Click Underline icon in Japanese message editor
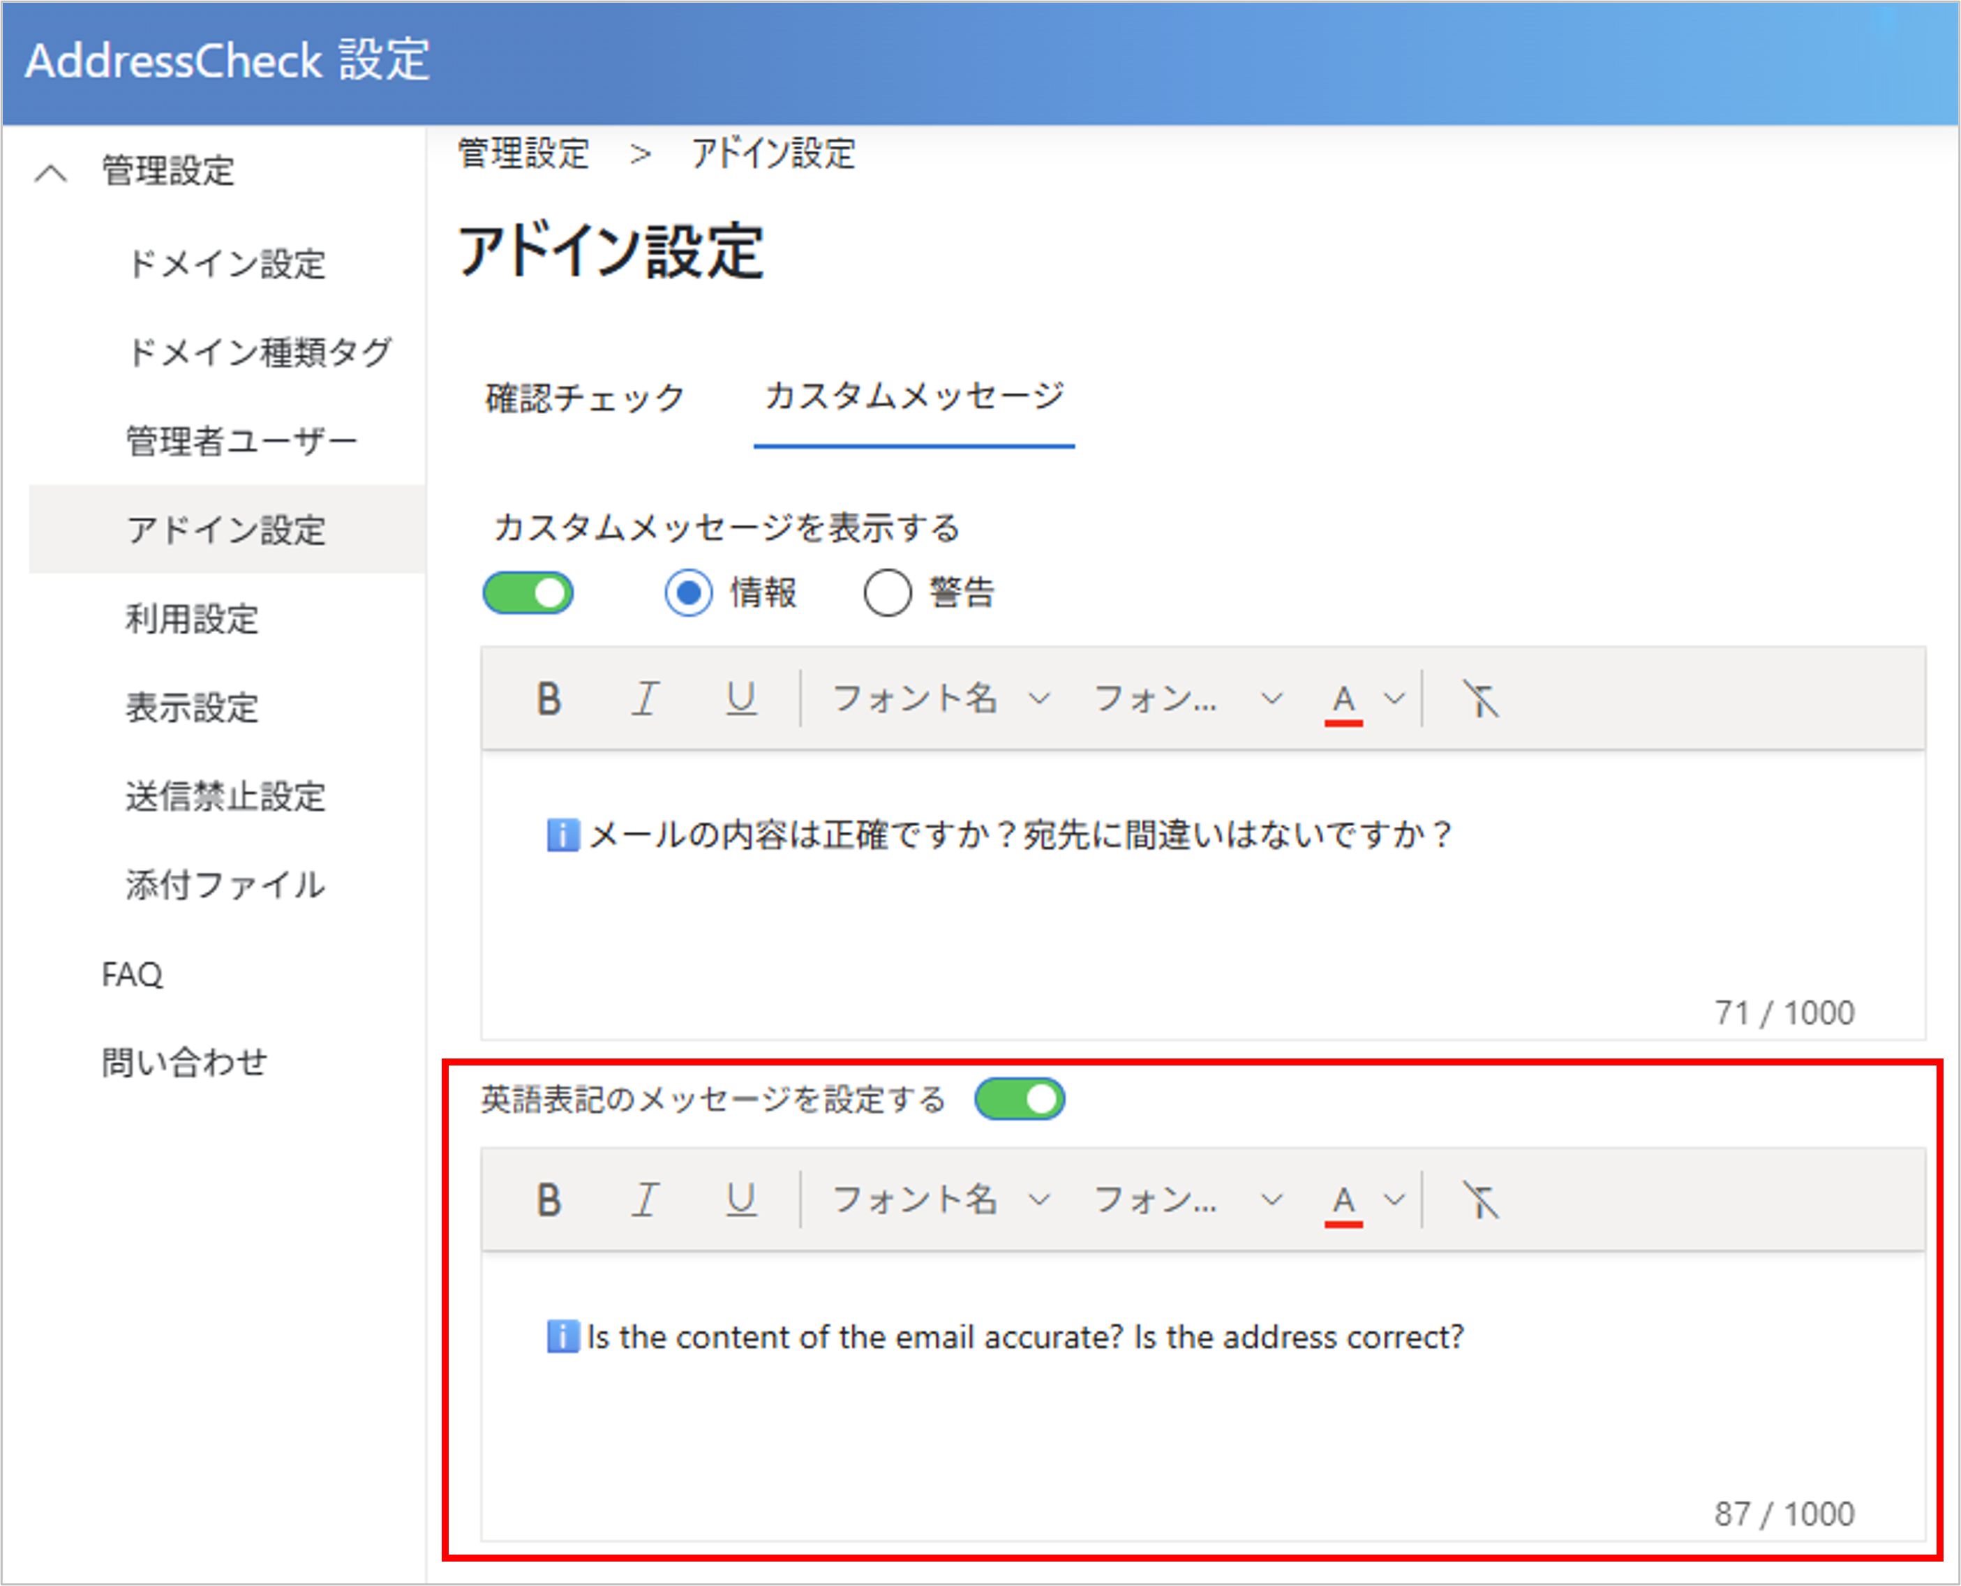Image resolution: width=1961 pixels, height=1586 pixels. [741, 700]
